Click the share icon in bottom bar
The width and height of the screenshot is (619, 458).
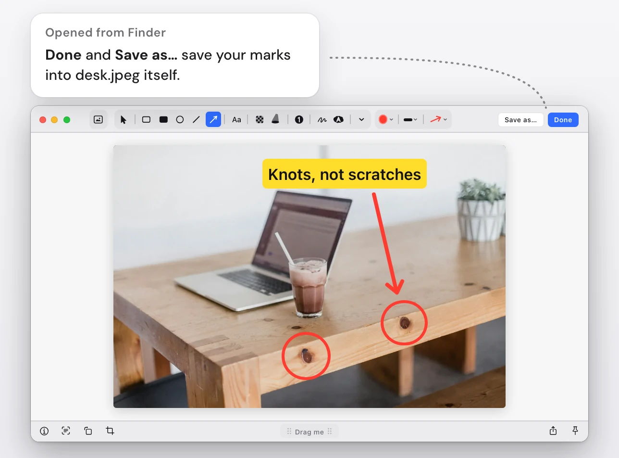click(553, 431)
